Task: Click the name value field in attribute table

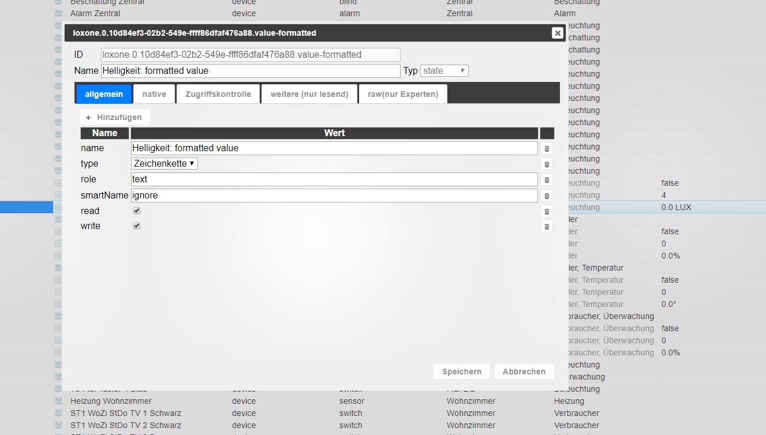Action: pos(334,148)
